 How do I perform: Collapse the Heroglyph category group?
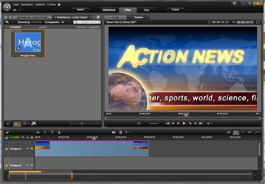pyautogui.click(x=6, y=27)
